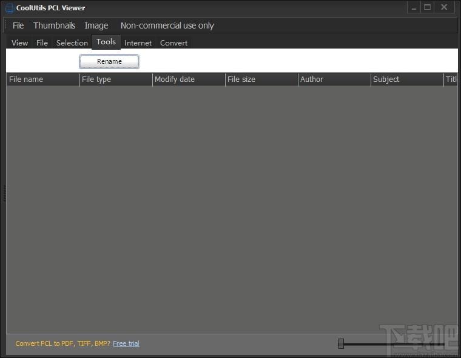This screenshot has height=358, width=461.
Task: Open the Image menu
Action: click(96, 25)
